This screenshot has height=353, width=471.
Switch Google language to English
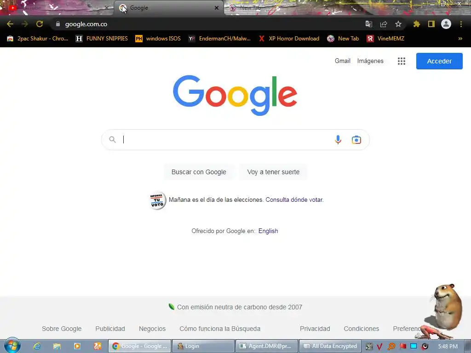(x=268, y=231)
